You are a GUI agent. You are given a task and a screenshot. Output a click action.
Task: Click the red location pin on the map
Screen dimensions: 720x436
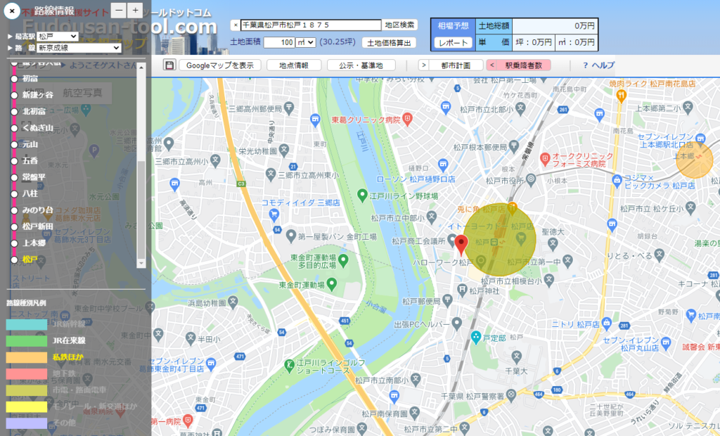461,245
